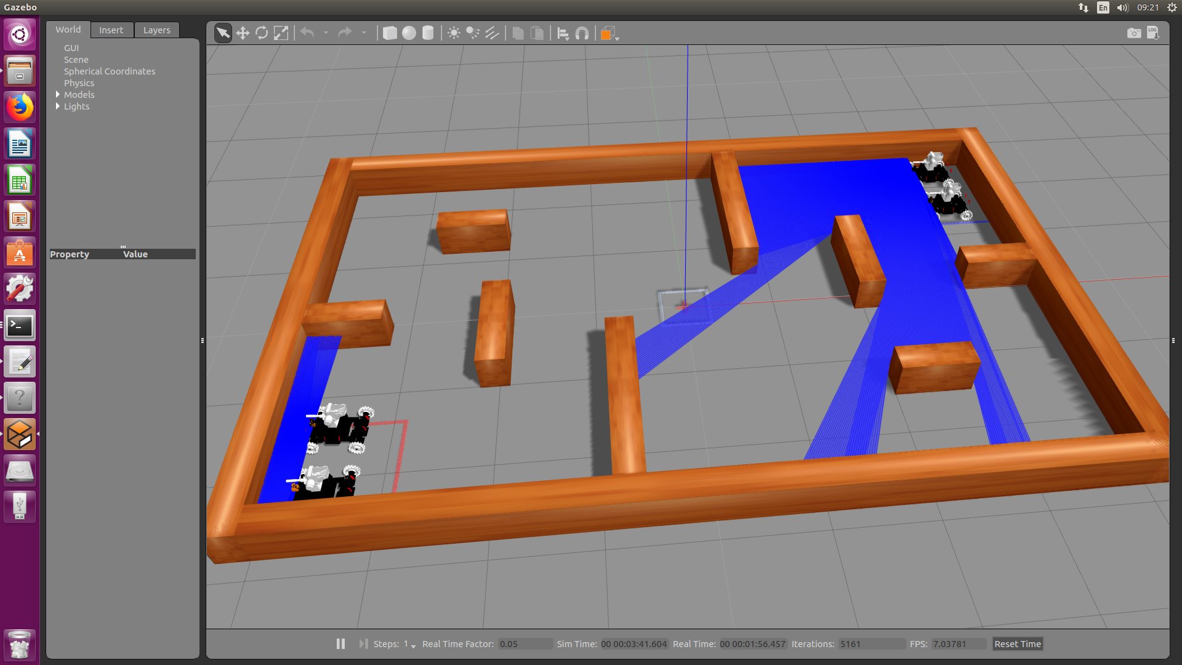Screen dimensions: 1182x665
Task: Click the paste icon in toolbar
Action: [x=537, y=33]
